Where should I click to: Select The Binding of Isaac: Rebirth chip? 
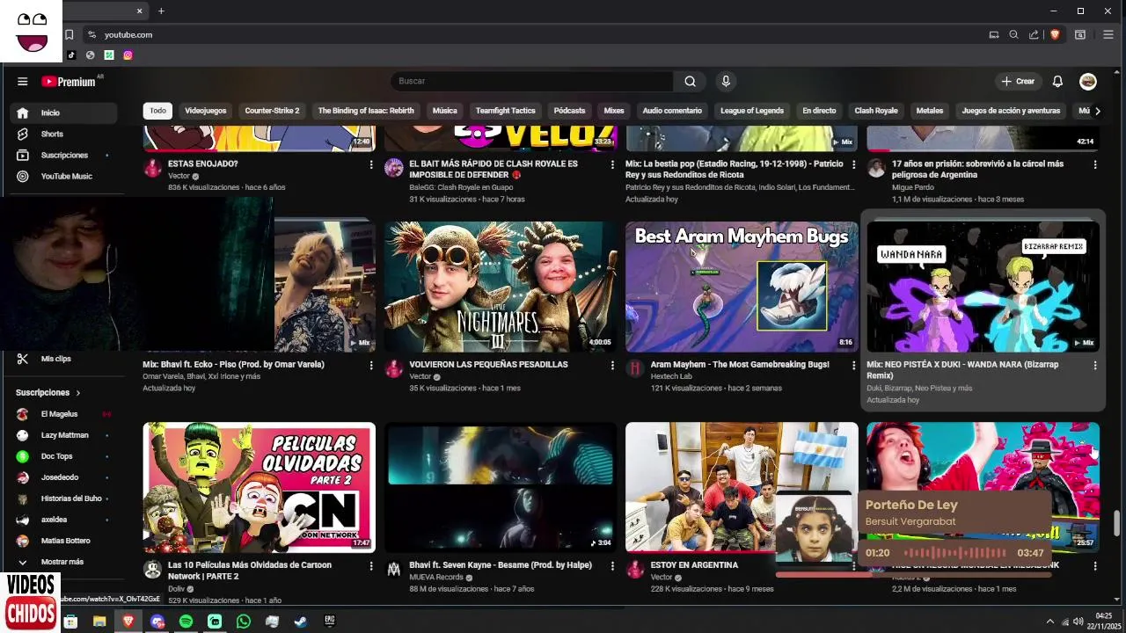tap(366, 111)
